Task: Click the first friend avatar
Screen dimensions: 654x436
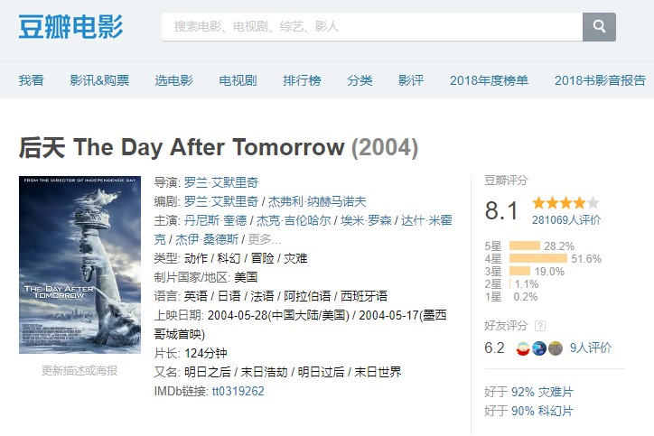Action: [523, 348]
